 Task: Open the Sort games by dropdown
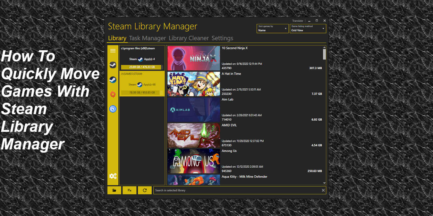pos(272,29)
